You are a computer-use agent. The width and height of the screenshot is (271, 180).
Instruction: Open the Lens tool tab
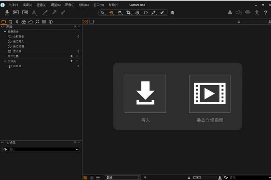click(17, 22)
